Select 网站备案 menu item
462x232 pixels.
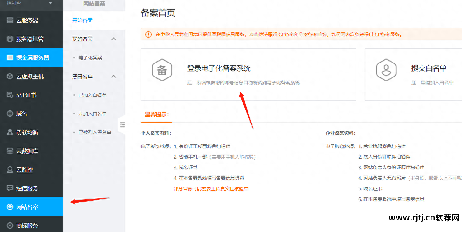pyautogui.click(x=31, y=207)
